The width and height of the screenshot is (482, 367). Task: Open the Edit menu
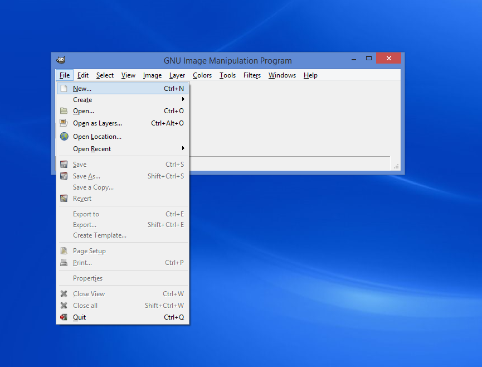[x=82, y=75]
